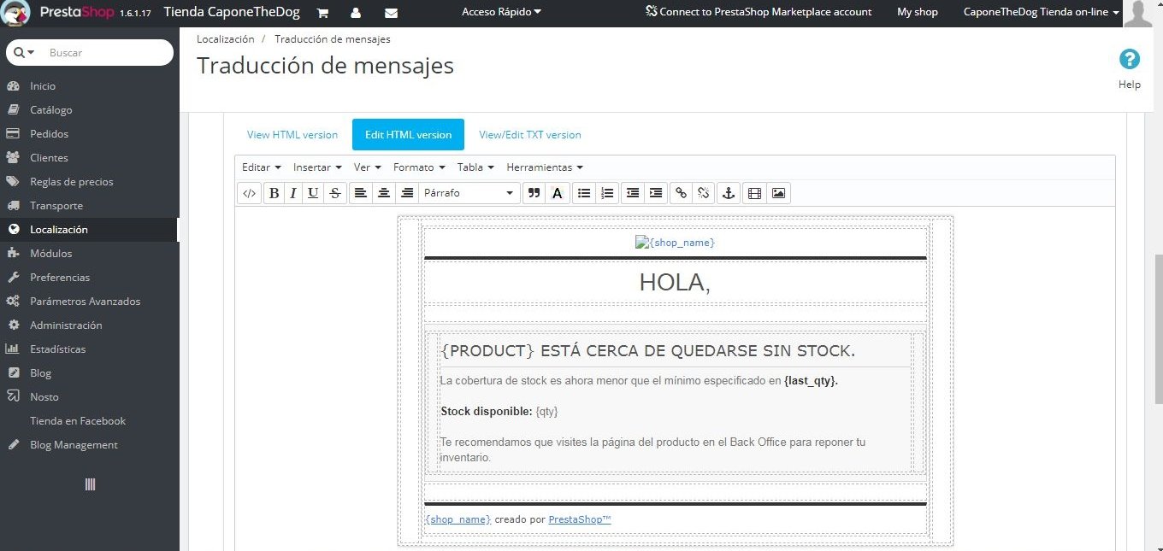The image size is (1163, 551).
Task: Click the {shop_name} link in email footer
Action: click(458, 519)
